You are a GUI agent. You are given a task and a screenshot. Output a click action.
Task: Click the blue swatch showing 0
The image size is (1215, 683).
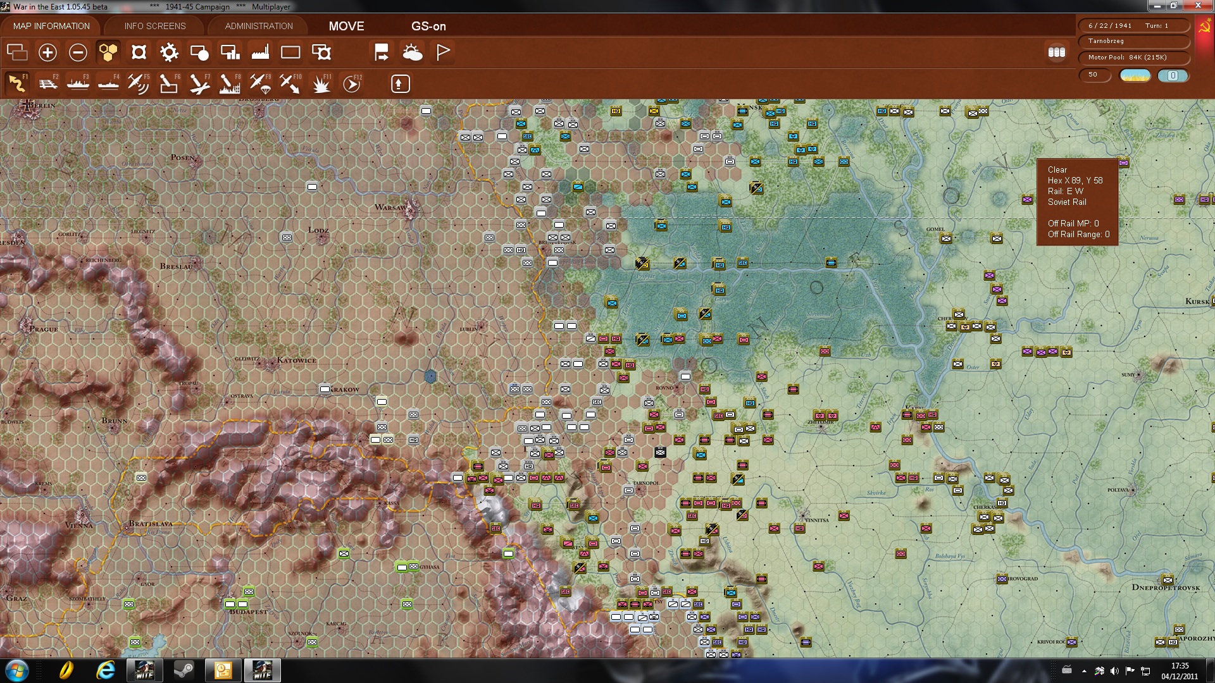point(1173,75)
